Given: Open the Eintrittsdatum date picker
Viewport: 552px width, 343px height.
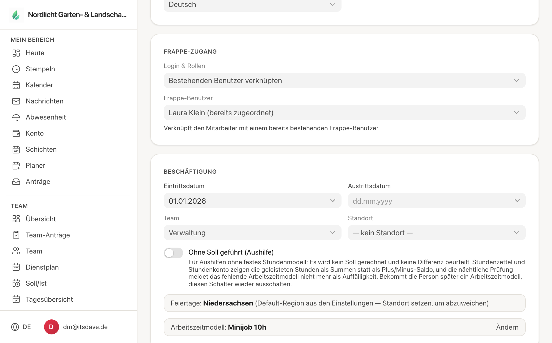Looking at the screenshot, I should click(x=253, y=200).
